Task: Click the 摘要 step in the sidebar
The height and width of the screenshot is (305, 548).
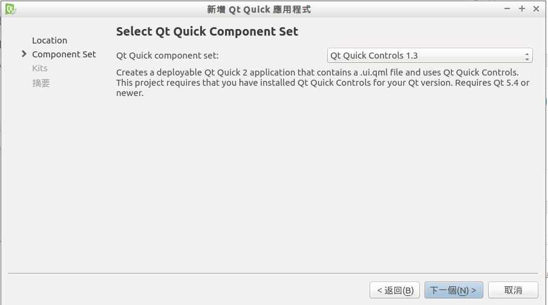Action: (41, 83)
